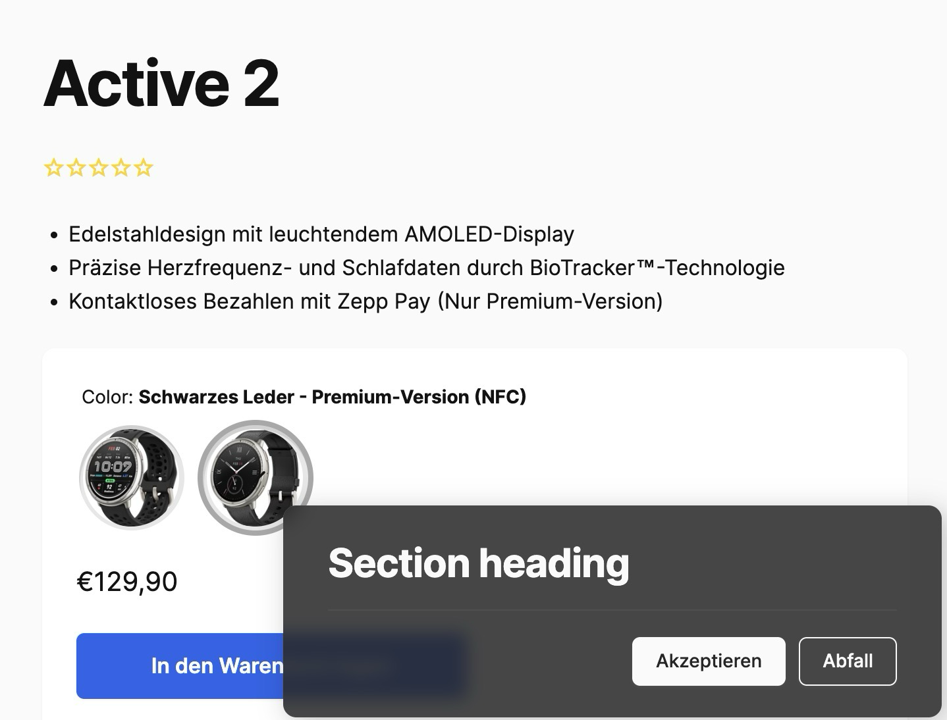Click the BioTracker-Technologie feature bullet
This screenshot has height=720, width=947.
(x=427, y=268)
